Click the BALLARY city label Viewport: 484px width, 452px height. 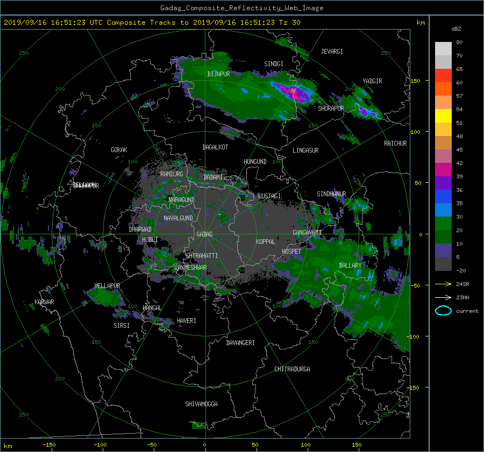[350, 266]
